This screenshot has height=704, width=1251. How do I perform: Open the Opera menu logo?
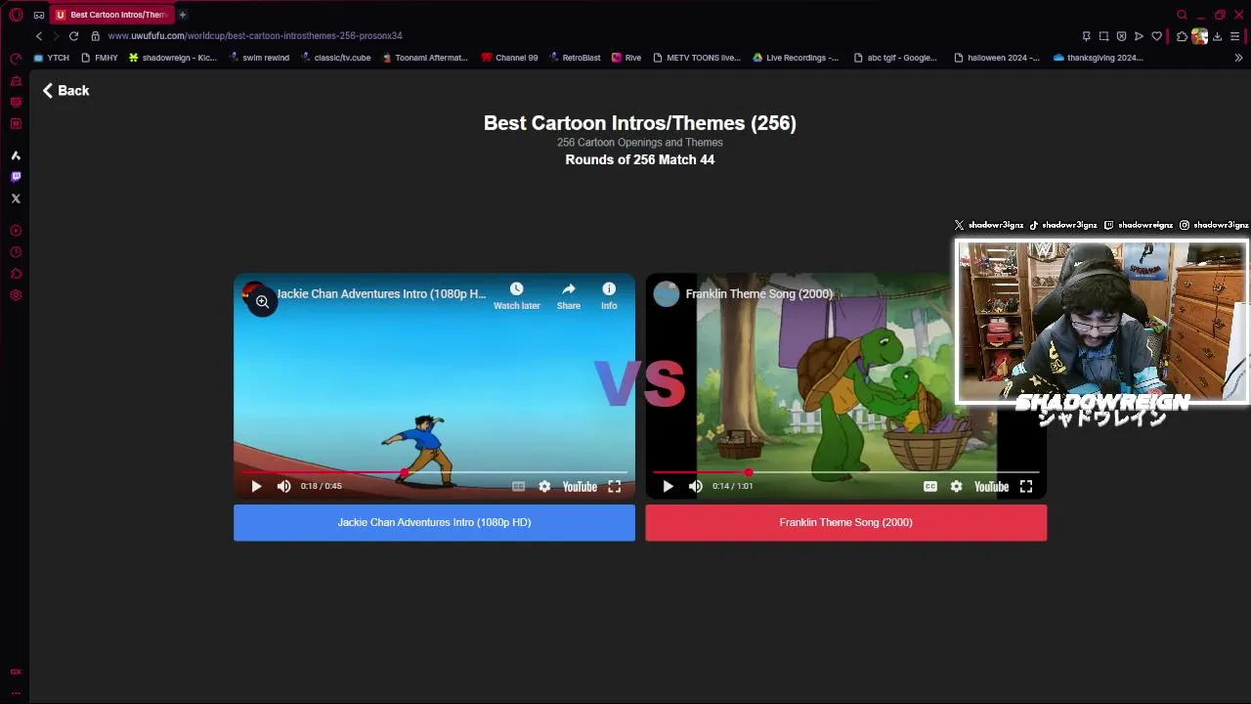click(x=16, y=15)
